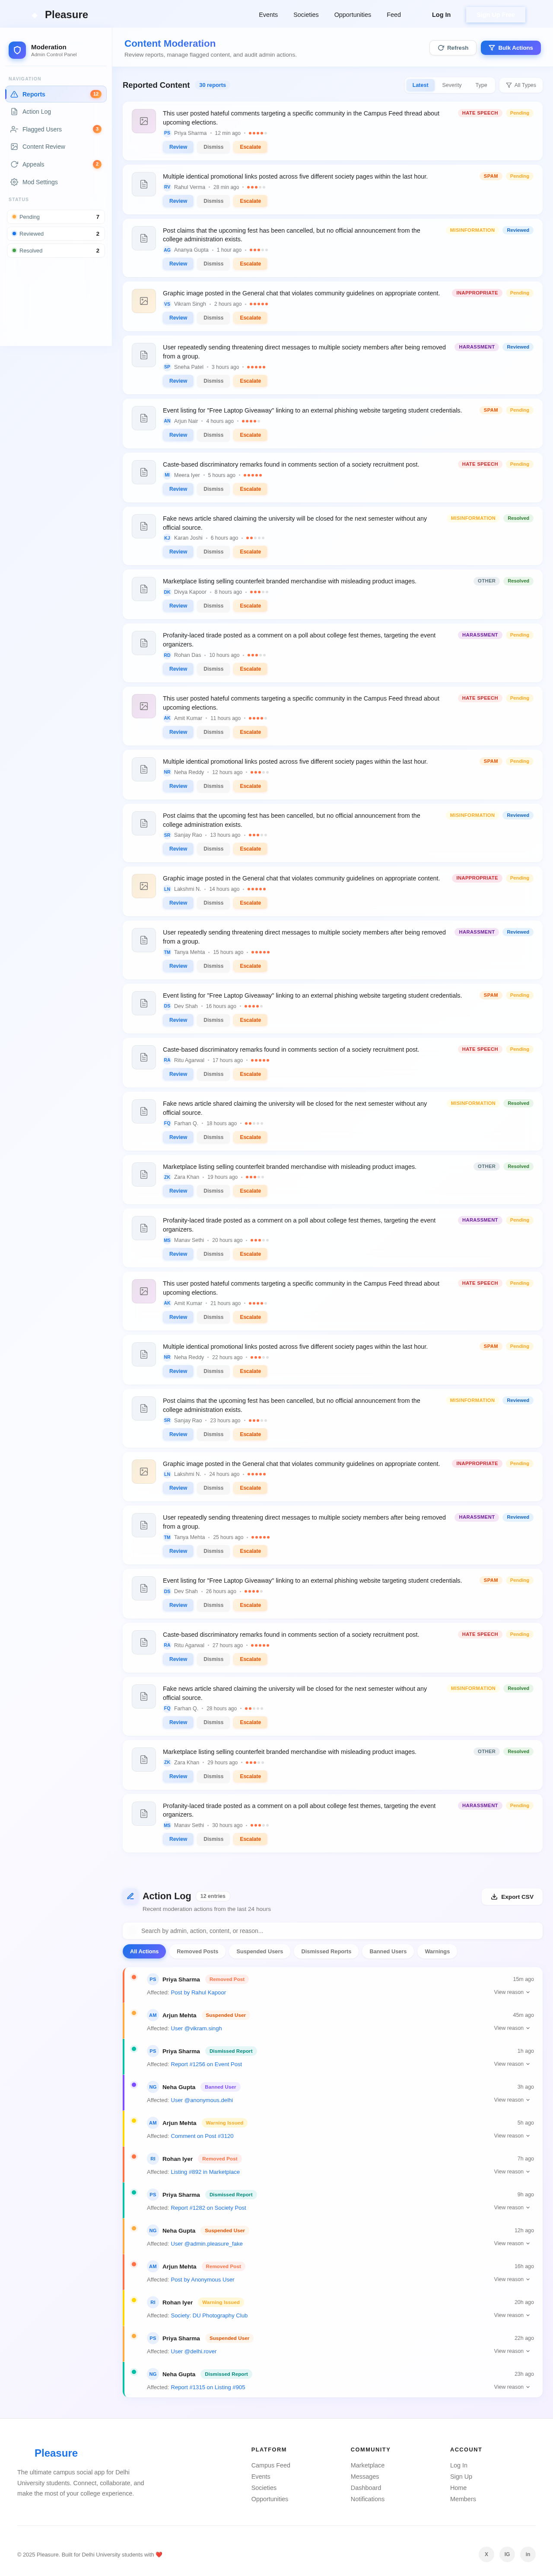Open Mod Settings gear item
This screenshot has width=553, height=2576.
pyautogui.click(x=56, y=182)
